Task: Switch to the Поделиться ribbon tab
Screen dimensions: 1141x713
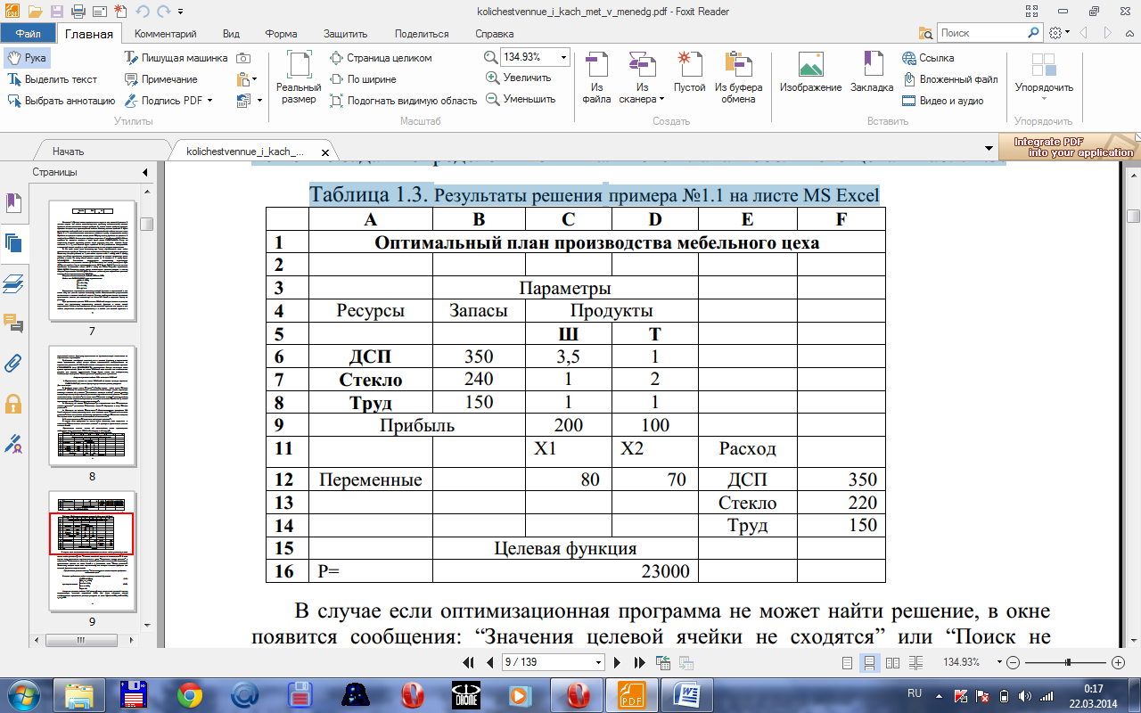Action: pyautogui.click(x=421, y=34)
